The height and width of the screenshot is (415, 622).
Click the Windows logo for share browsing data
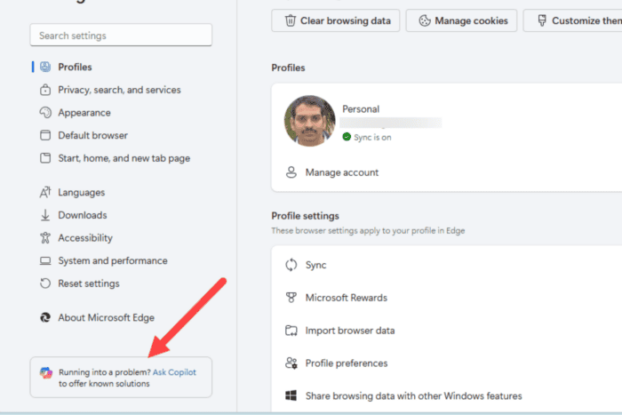pos(291,395)
